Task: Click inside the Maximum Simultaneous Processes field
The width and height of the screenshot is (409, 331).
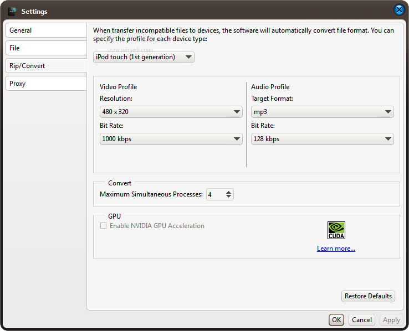Action: coord(216,194)
